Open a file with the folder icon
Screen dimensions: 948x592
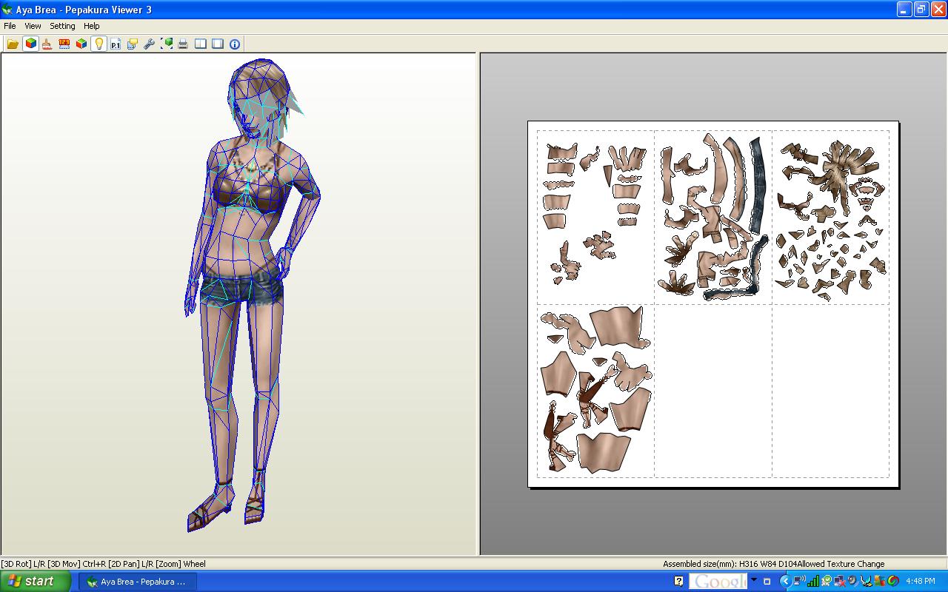13,44
